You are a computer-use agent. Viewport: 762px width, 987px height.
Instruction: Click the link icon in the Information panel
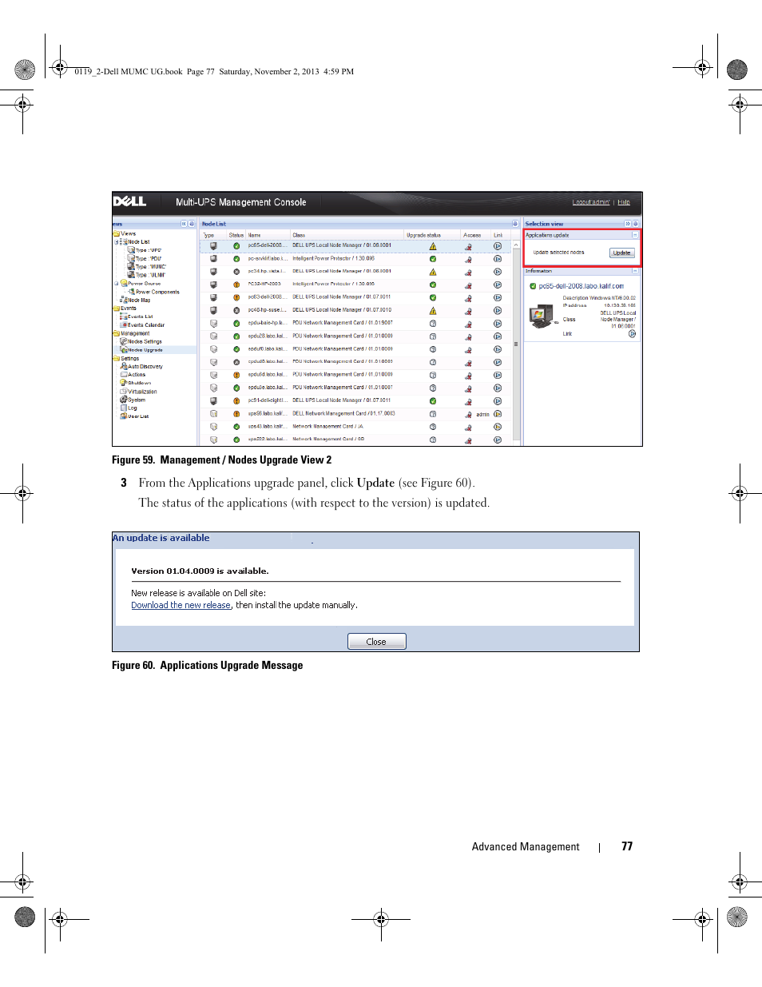[632, 334]
